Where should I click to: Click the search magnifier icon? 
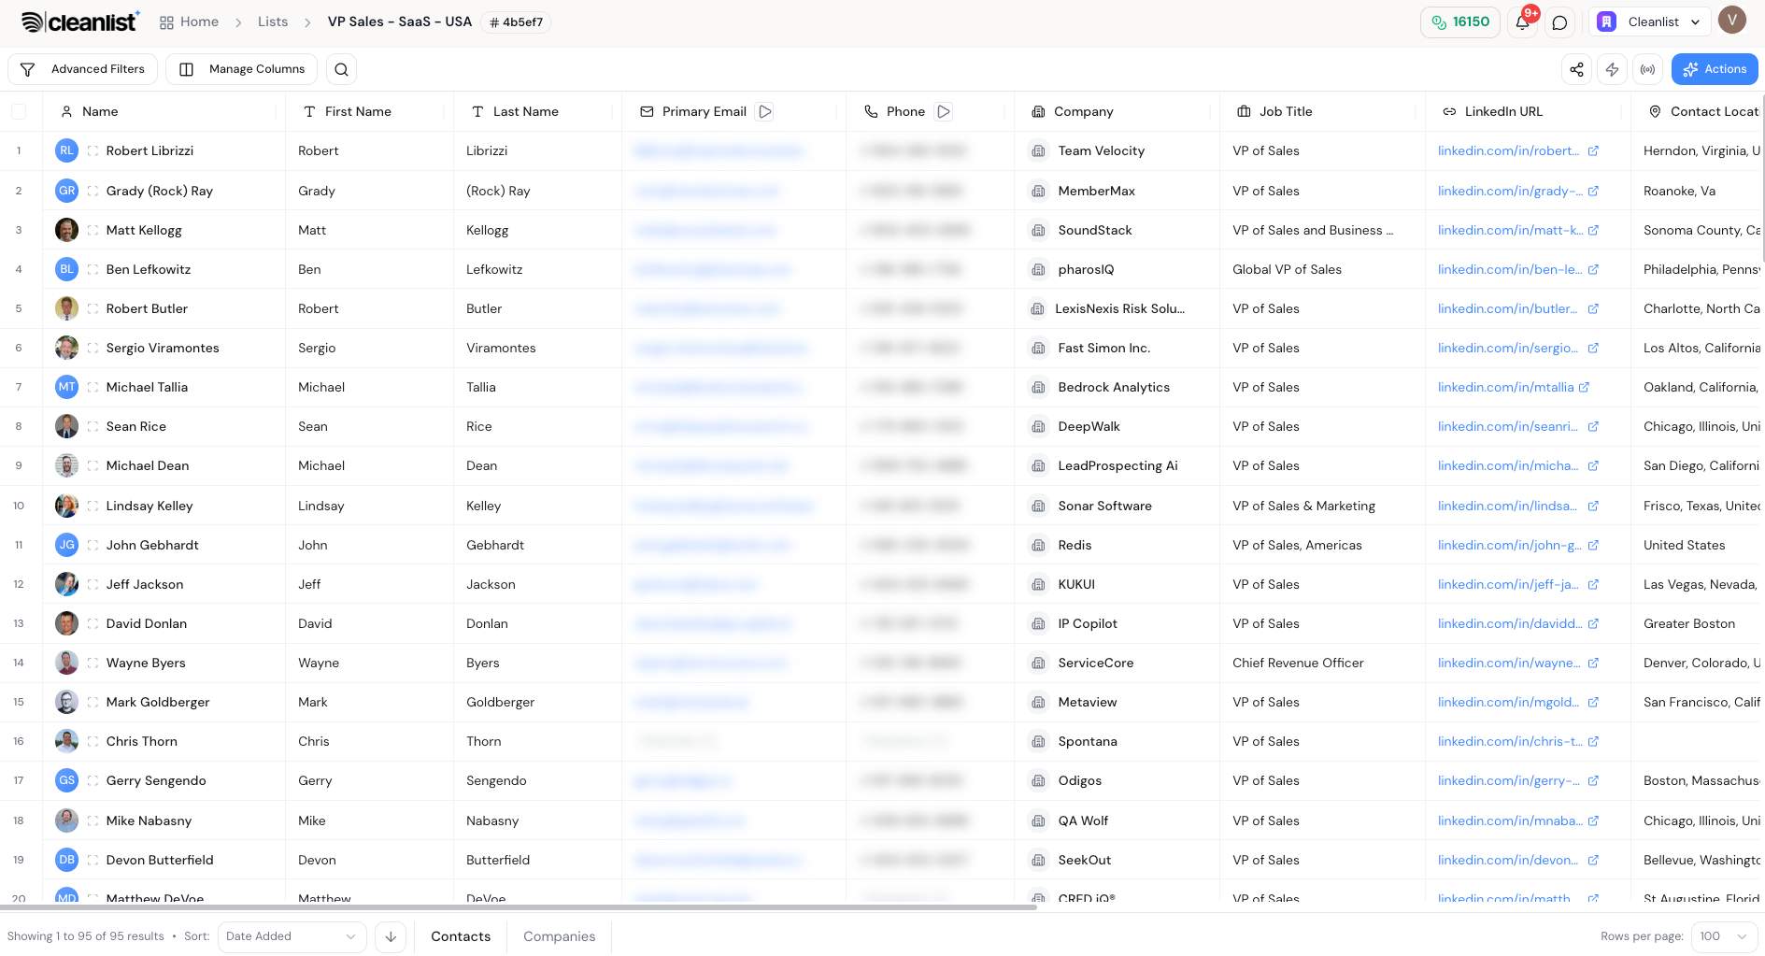click(x=341, y=69)
